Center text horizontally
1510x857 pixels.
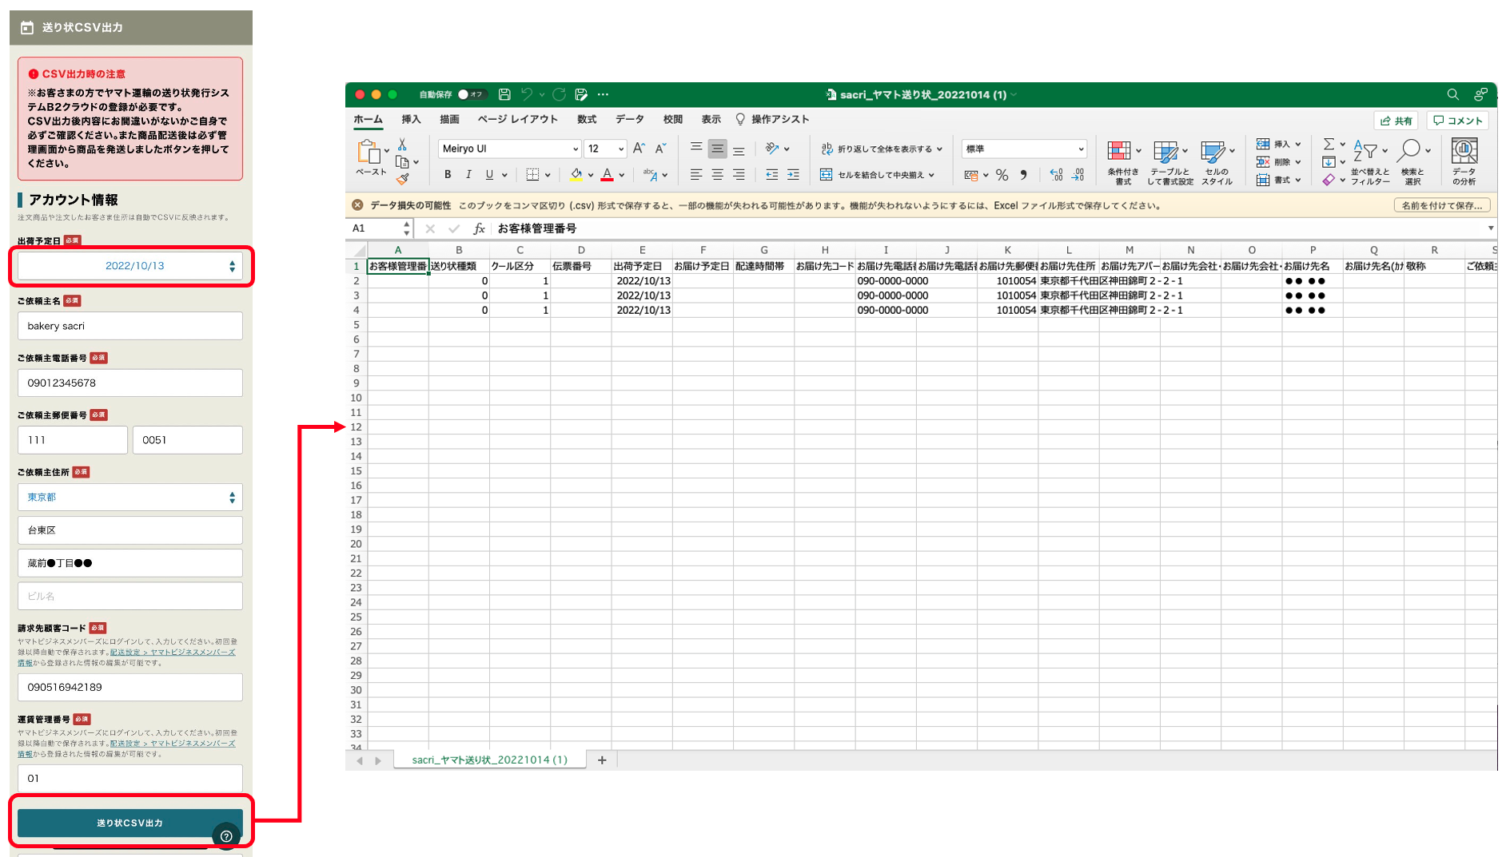pyautogui.click(x=717, y=174)
